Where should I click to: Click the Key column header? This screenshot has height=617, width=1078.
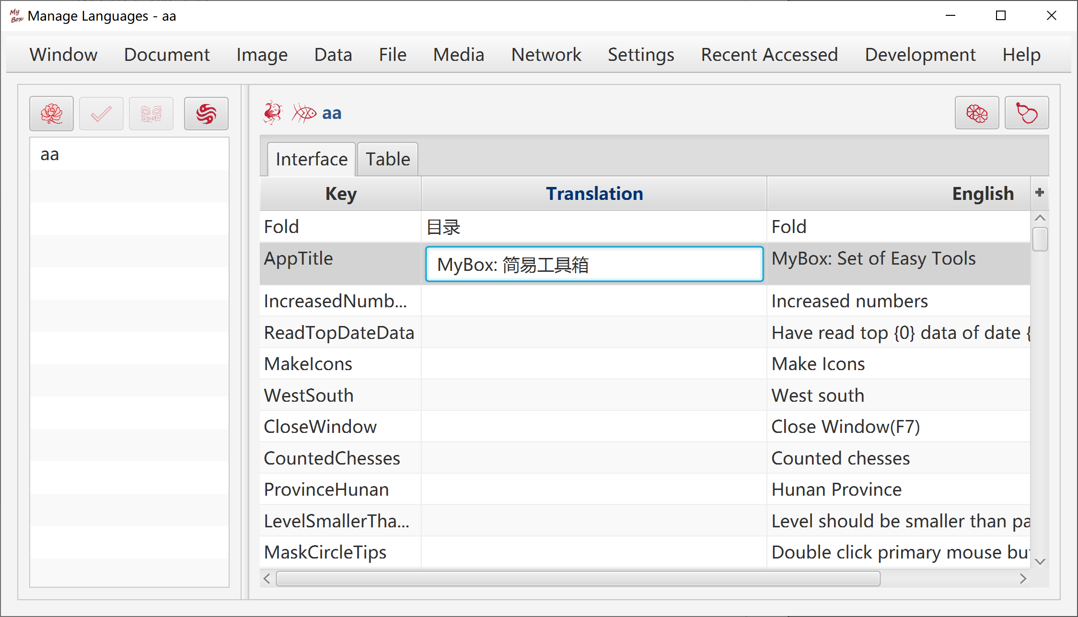click(x=341, y=194)
